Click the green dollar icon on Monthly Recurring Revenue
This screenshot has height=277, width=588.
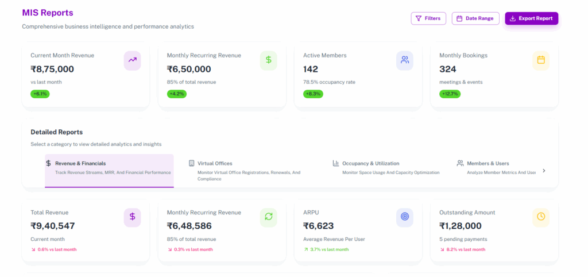269,60
